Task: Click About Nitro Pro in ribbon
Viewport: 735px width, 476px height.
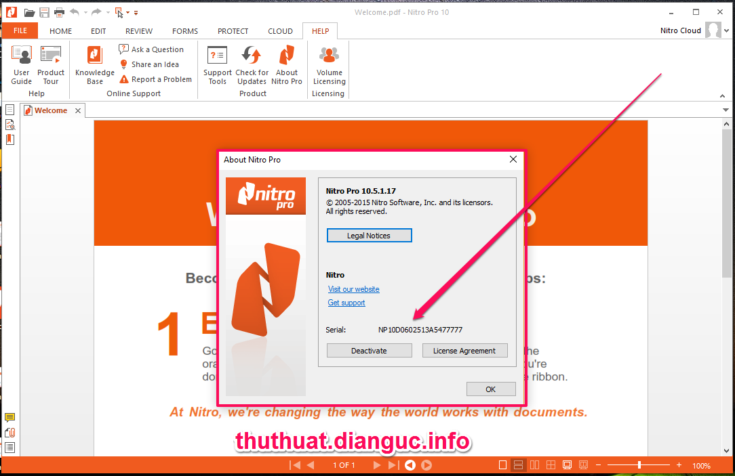Action: coord(286,65)
